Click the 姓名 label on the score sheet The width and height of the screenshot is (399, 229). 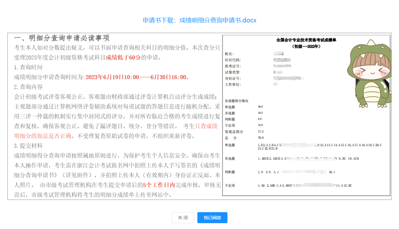click(229, 54)
